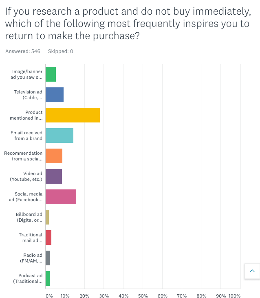260x298 pixels.
Task: Click the 50% axis label
Action: (143, 296)
